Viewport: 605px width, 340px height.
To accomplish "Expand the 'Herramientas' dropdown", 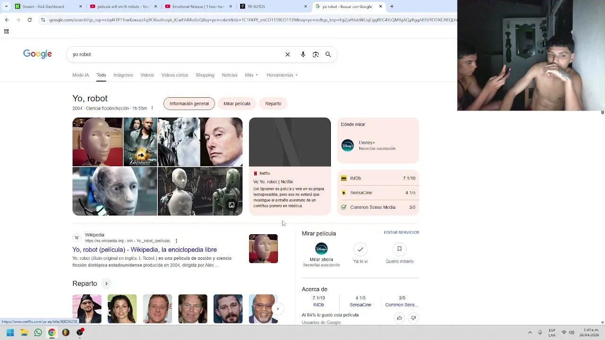I will pos(282,75).
